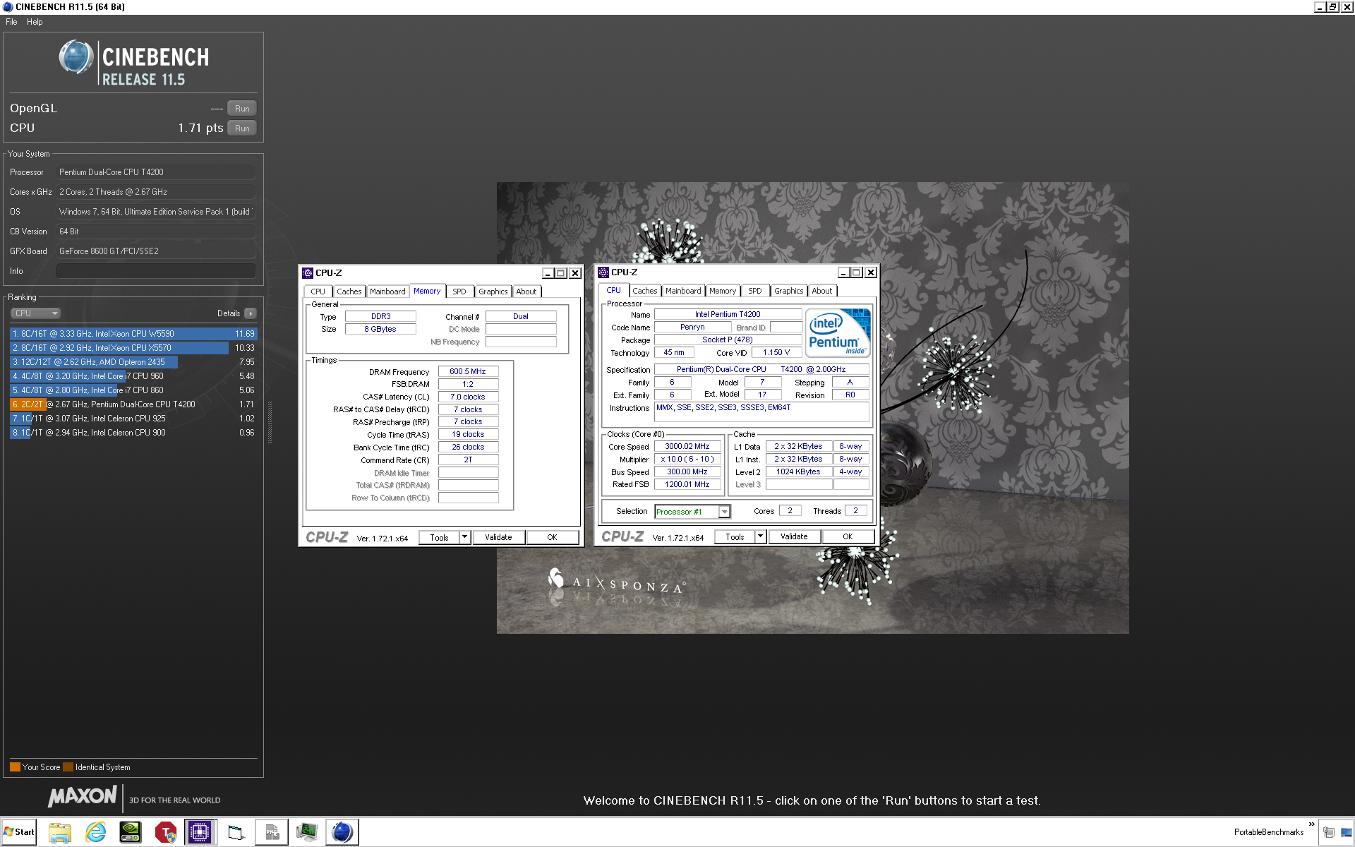Screen dimensions: 1355x847
Task: Open the Processor #1 selection dropdown
Action: 692,512
